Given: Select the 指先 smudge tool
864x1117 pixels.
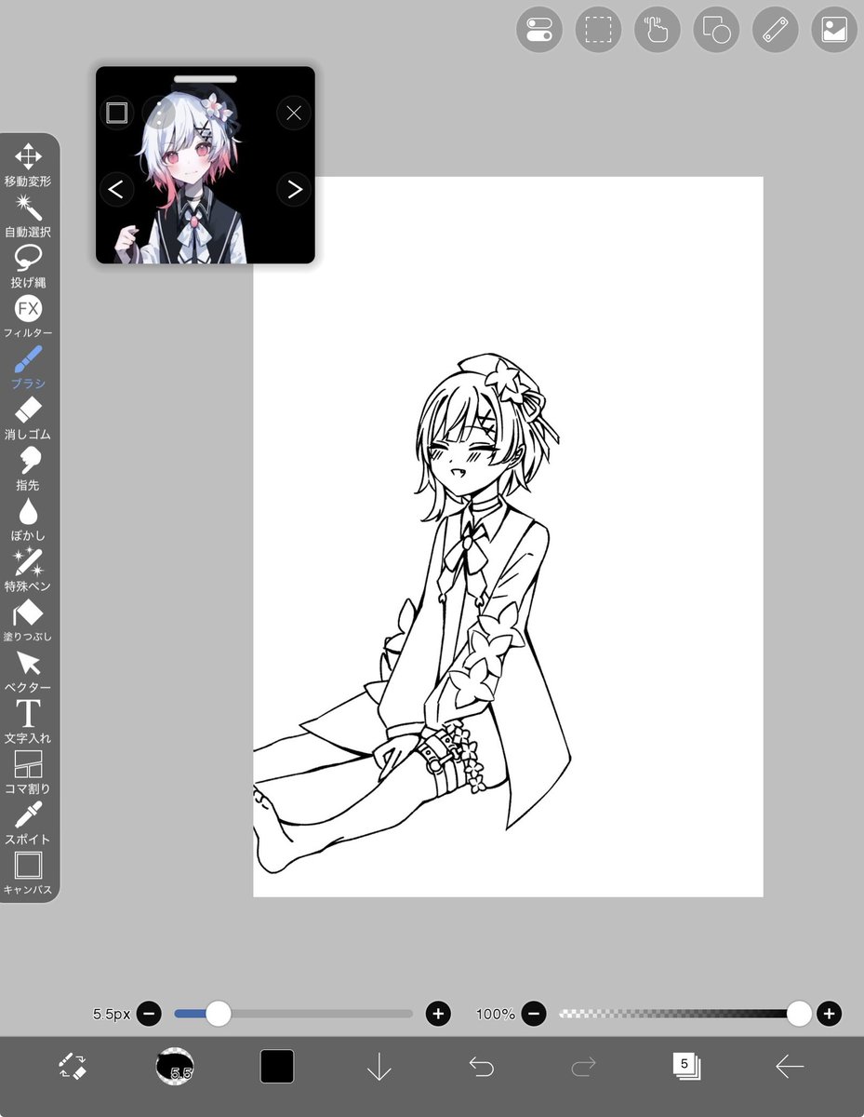Looking at the screenshot, I should [x=28, y=468].
